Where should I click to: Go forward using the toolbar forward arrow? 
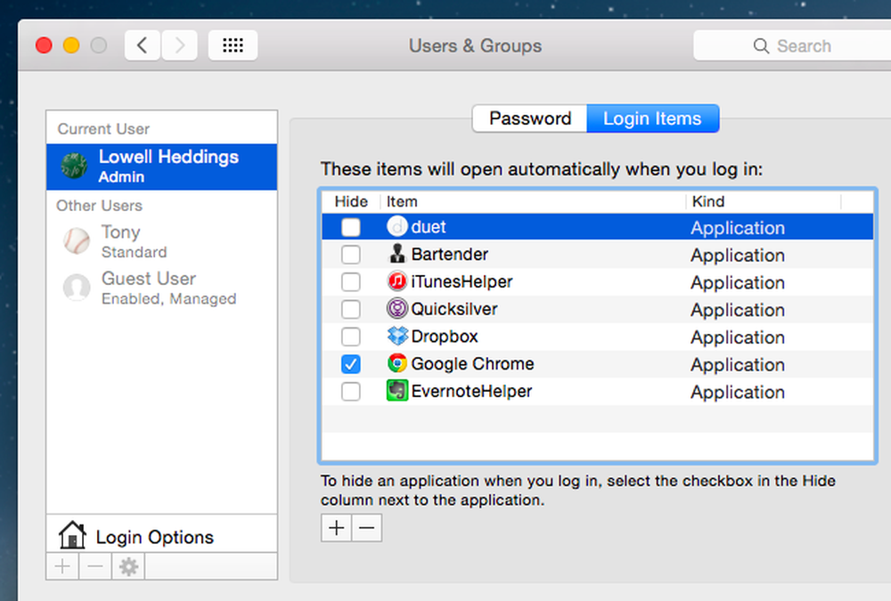click(x=180, y=45)
